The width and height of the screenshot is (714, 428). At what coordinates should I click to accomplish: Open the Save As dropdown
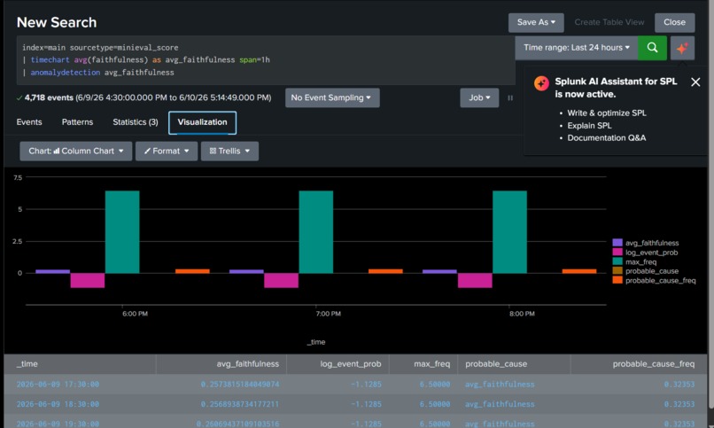(536, 22)
